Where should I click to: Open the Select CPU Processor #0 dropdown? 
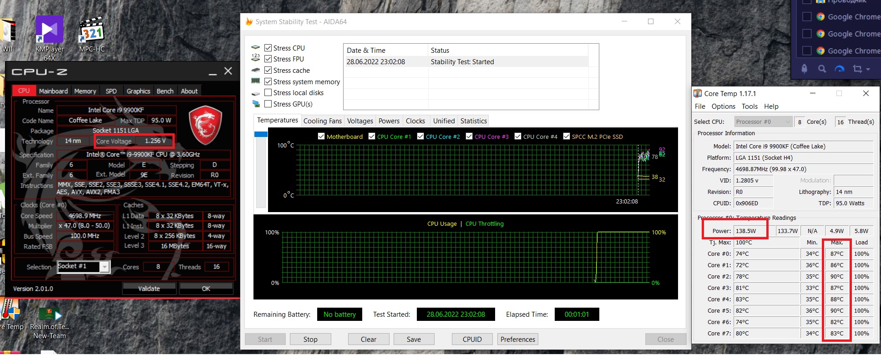point(764,122)
